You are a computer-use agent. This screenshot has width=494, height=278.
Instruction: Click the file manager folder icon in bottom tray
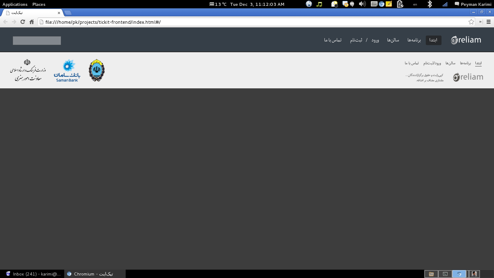pyautogui.click(x=431, y=274)
